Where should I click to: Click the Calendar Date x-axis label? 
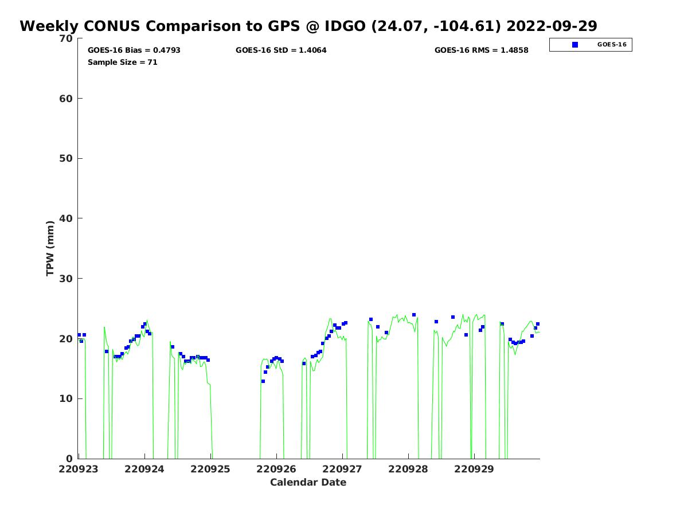(308, 482)
